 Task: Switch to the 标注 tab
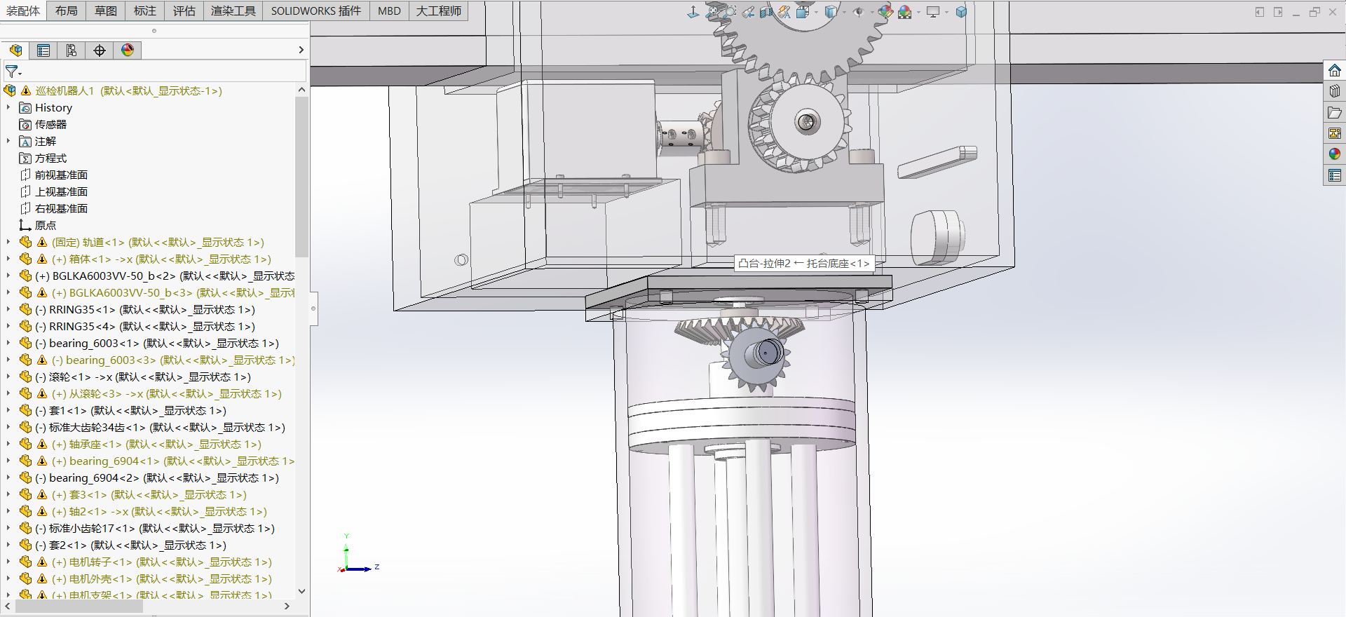coord(145,11)
